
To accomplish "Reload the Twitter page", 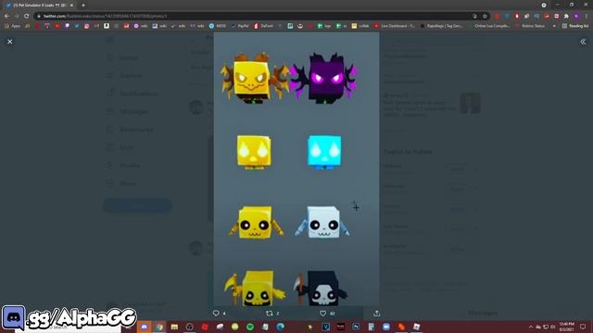I will [27, 17].
